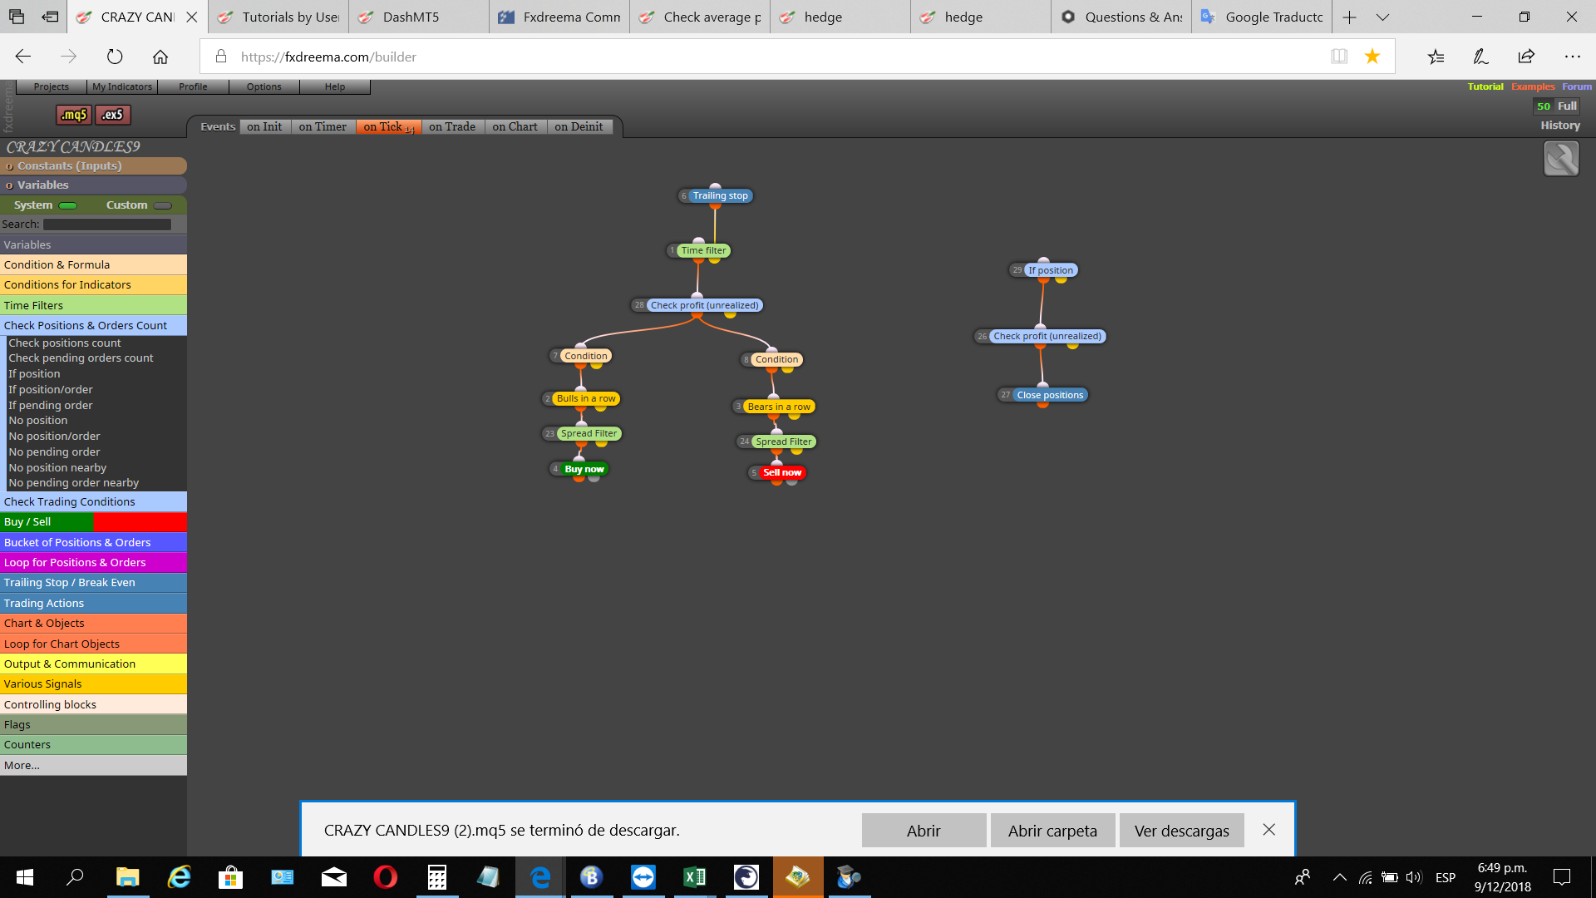
Task: Open the Forum link
Action: point(1577,86)
